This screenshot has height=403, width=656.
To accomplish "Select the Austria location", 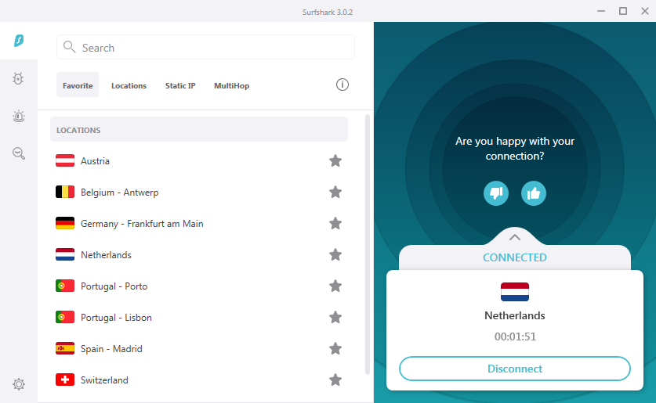I will (199, 160).
